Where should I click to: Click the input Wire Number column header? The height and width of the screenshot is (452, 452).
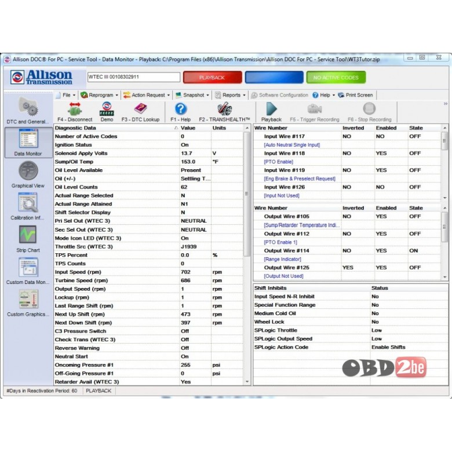click(x=297, y=127)
